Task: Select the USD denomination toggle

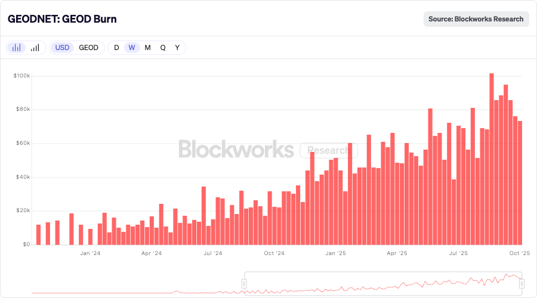Action: tap(62, 48)
